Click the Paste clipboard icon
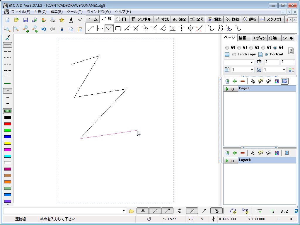 pos(80,29)
